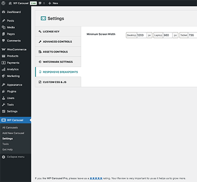Click the Collapse menu text

(16, 157)
